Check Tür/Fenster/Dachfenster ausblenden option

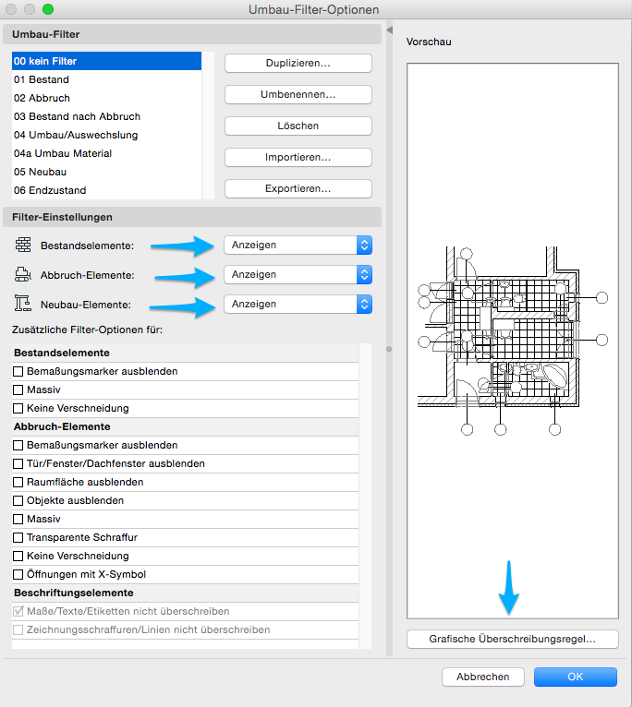point(18,463)
